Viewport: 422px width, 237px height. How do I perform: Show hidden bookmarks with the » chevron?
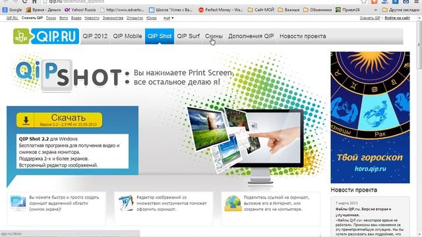tap(375, 10)
